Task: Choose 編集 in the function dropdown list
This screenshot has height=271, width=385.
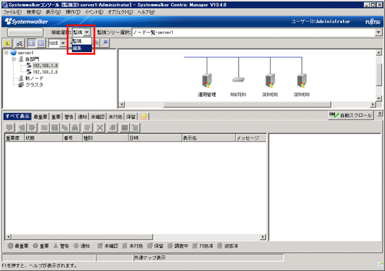Action: 82,48
